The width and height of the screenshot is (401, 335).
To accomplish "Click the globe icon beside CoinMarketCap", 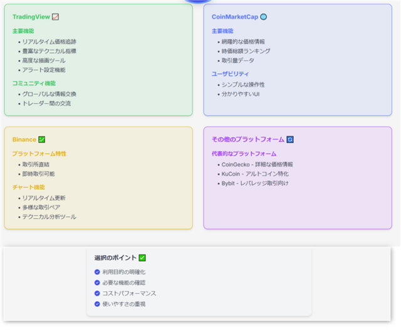I will click(263, 17).
